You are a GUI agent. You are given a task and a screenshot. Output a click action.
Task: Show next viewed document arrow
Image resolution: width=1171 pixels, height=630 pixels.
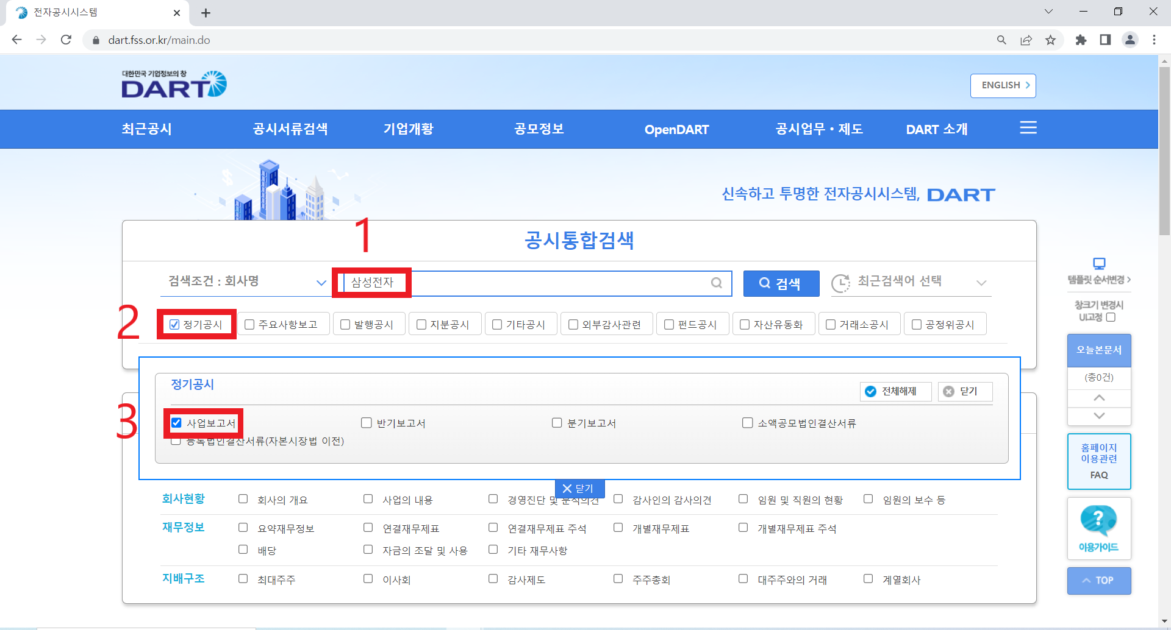coord(1099,416)
